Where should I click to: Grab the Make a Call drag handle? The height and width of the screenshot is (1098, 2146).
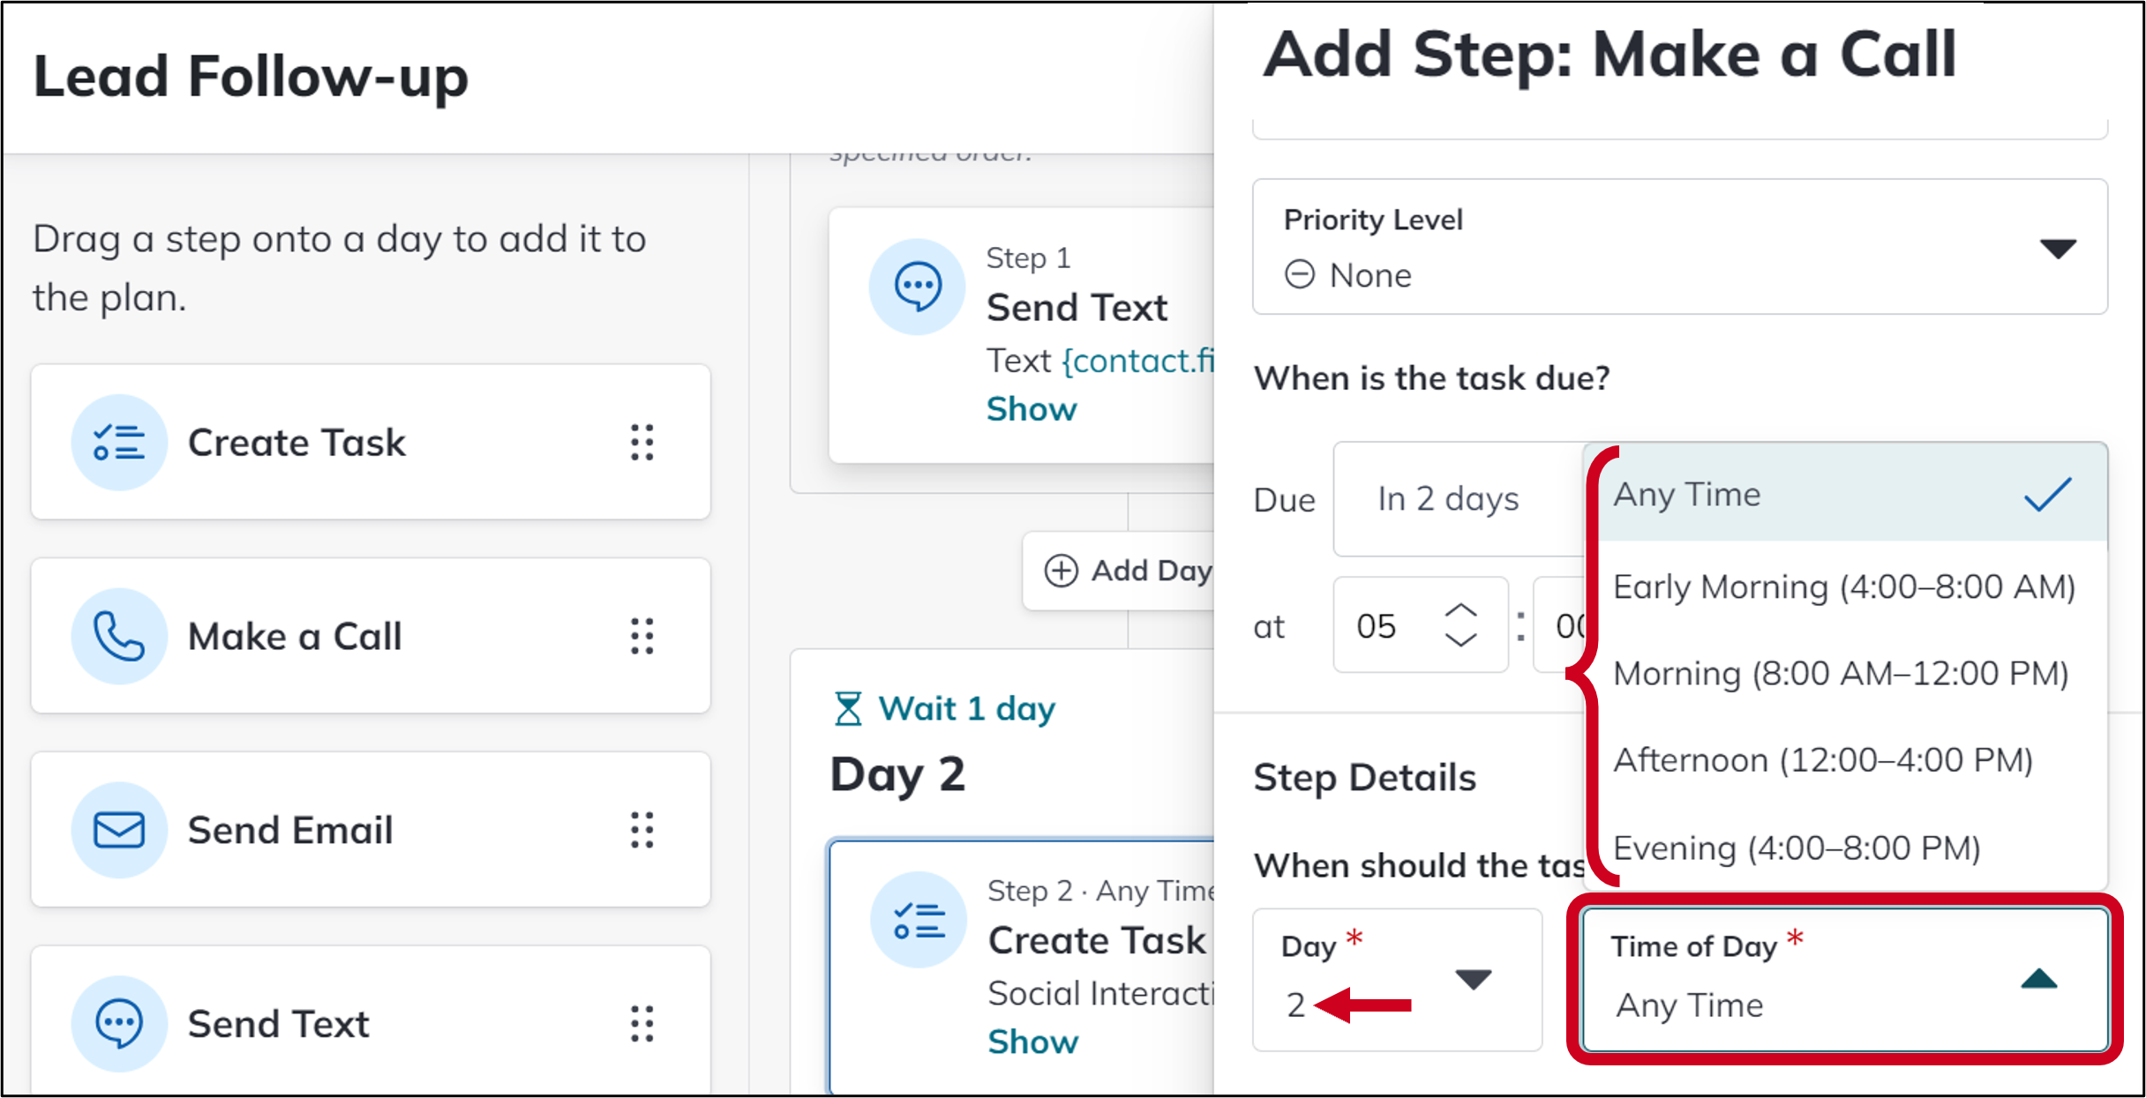point(642,636)
